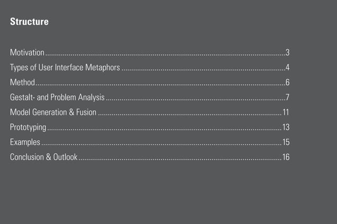The image size is (337, 224).
Task: Click the word Fusion in the contents
Action: tap(86, 112)
